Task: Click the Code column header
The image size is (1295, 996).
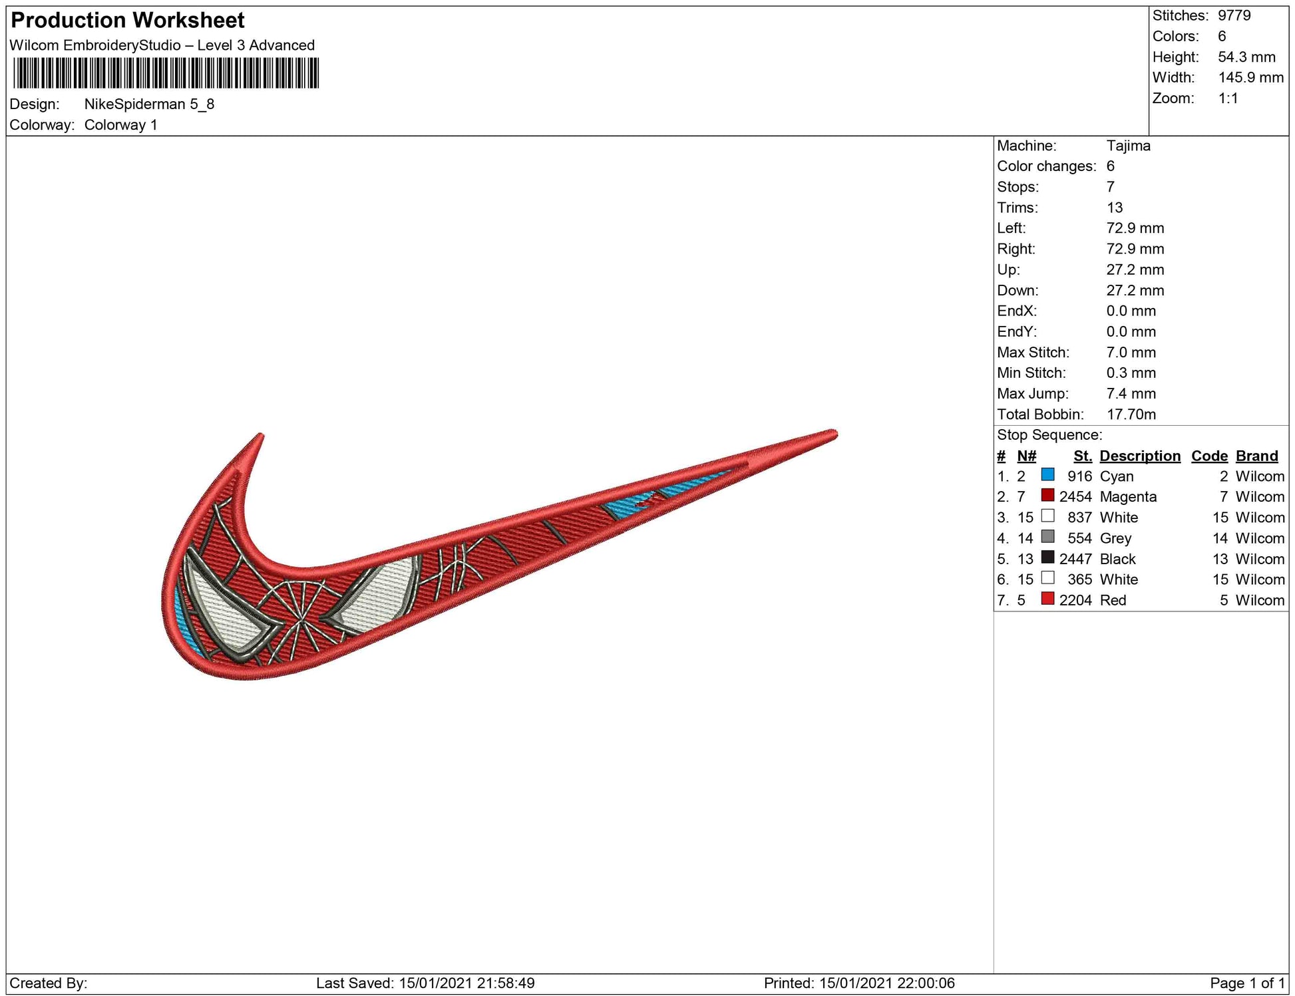Action: click(1208, 456)
